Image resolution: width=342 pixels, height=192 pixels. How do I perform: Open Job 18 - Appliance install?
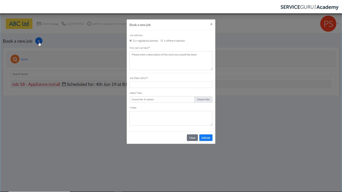pyautogui.click(x=36, y=84)
